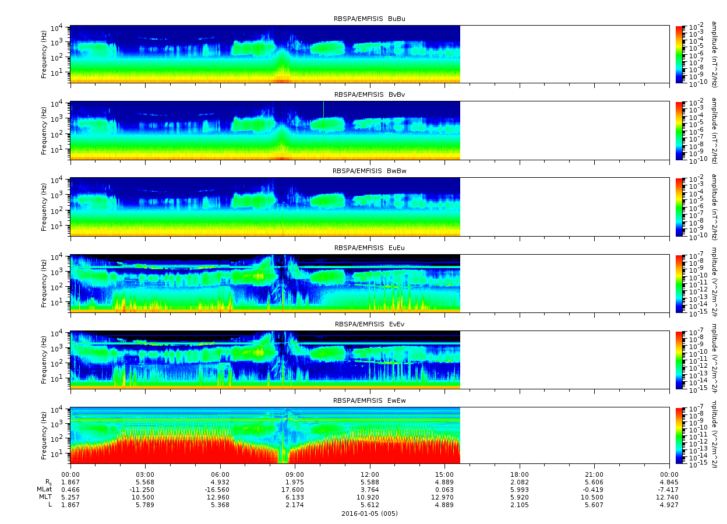Click the 'MLT' ephemeris row label
727x524 pixels.
[45, 497]
